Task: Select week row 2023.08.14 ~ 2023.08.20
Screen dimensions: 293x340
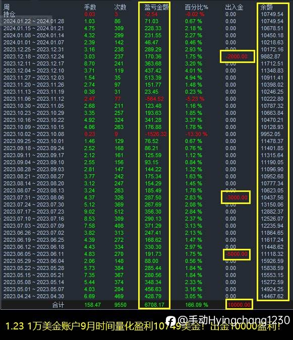Action: pos(34,183)
